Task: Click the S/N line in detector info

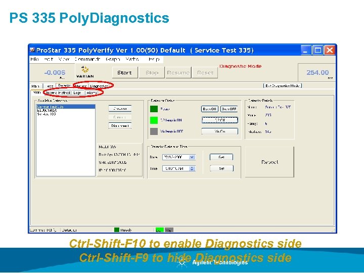Action: [x=113, y=162]
